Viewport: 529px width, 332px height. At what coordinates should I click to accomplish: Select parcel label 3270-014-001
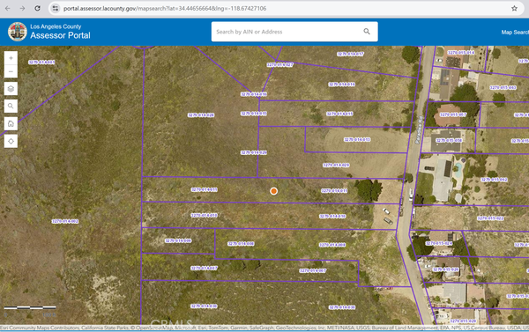41,62
